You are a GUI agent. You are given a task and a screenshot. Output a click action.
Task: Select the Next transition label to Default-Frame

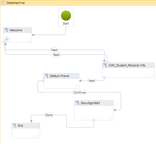92,81
